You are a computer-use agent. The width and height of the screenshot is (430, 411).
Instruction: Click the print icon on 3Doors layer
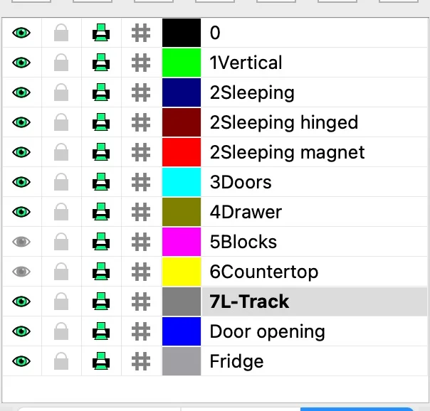click(x=102, y=183)
